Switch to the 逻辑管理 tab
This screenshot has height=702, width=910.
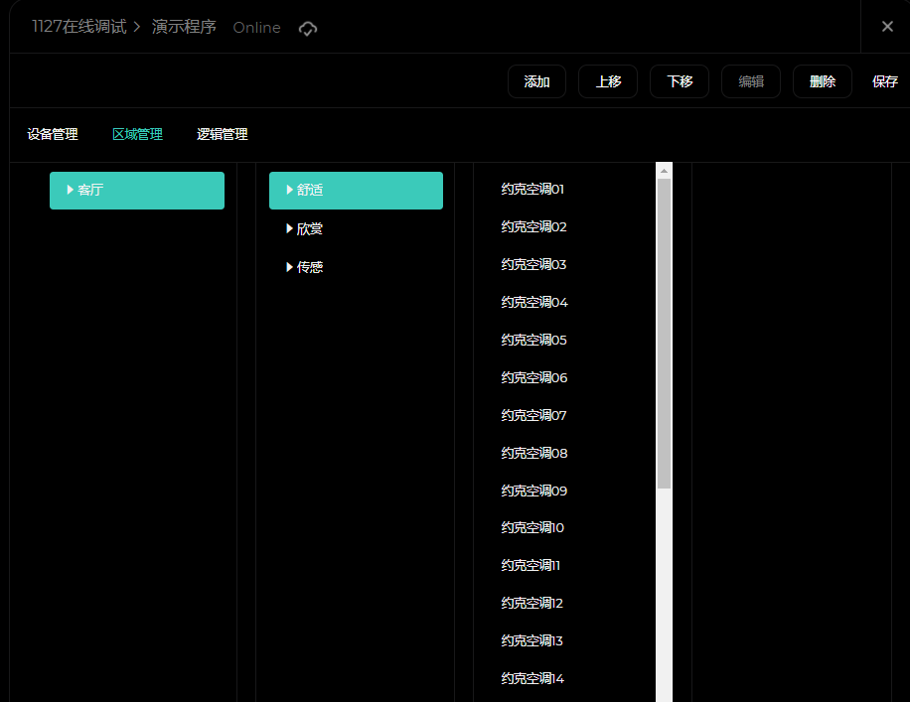[222, 135]
